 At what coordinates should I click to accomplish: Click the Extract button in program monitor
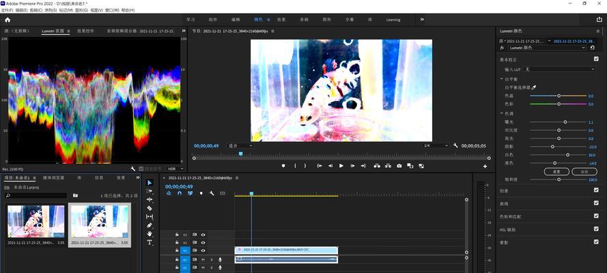click(388, 166)
